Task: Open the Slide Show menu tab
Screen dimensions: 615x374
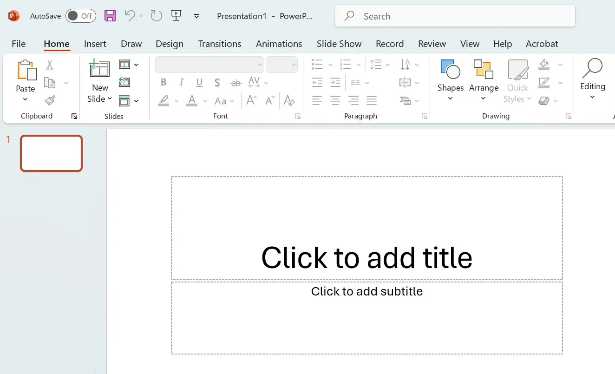Action: (339, 43)
